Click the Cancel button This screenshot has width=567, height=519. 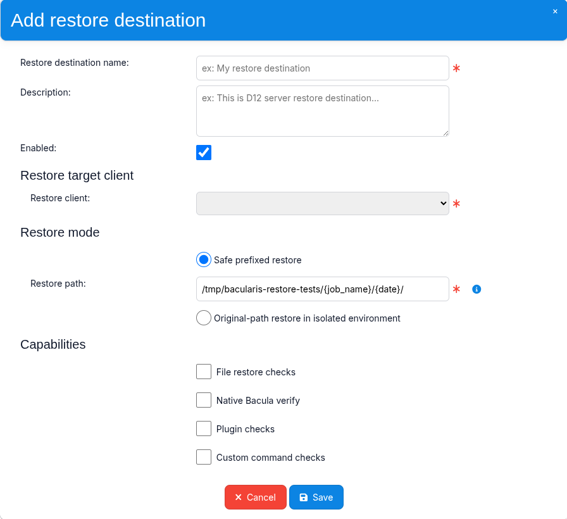pos(255,497)
